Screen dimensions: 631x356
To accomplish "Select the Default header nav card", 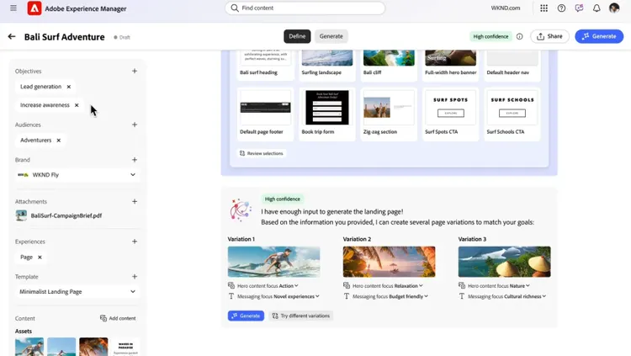I will [x=512, y=65].
